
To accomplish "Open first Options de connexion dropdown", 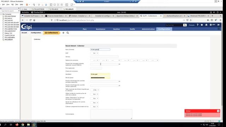I will pyautogui.click(x=95, y=60).
